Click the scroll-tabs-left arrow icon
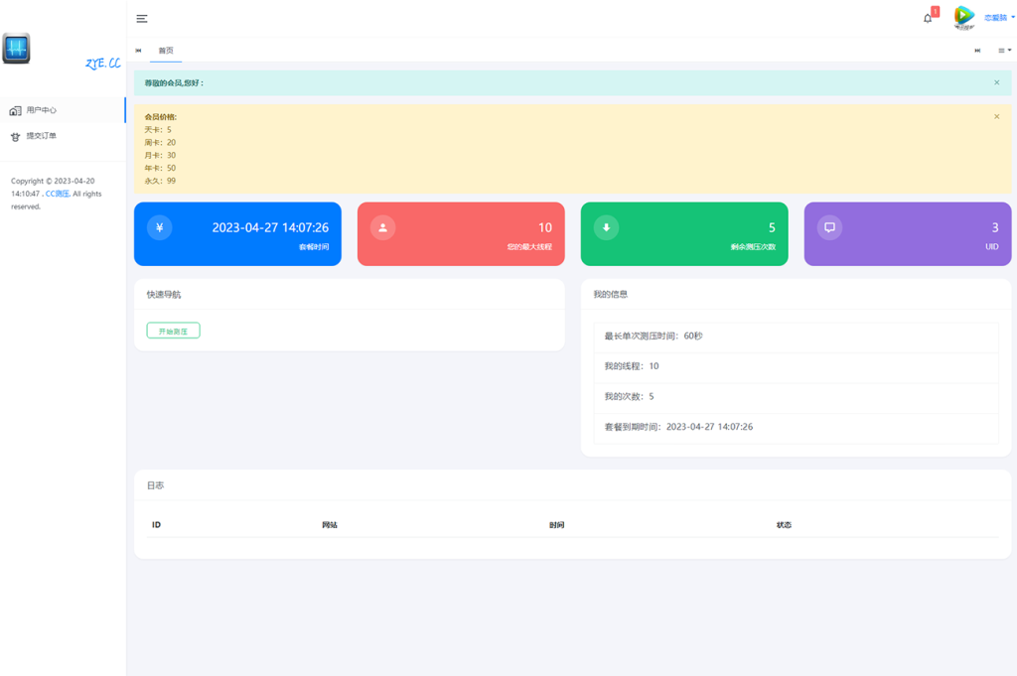This screenshot has width=1017, height=676. (x=139, y=51)
